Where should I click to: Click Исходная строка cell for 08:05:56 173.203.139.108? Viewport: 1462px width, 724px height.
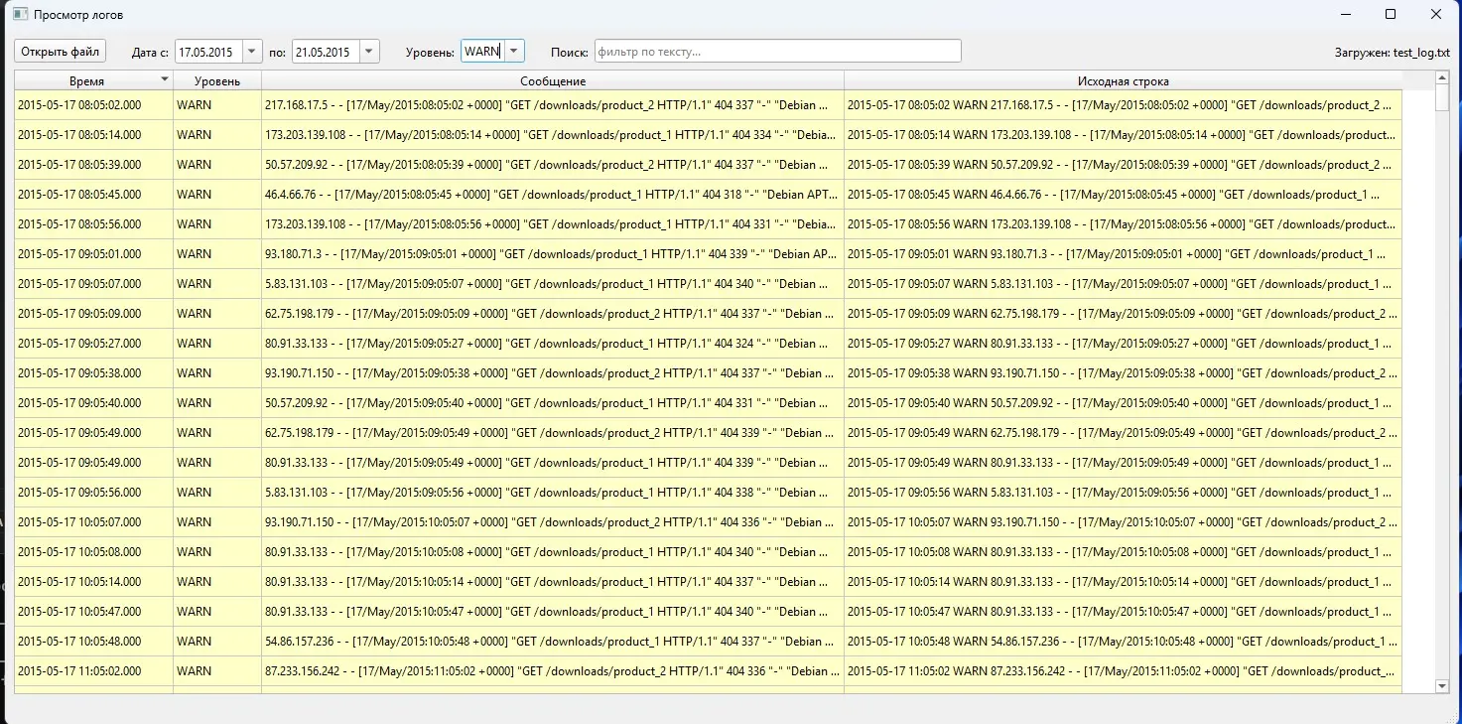(1123, 224)
